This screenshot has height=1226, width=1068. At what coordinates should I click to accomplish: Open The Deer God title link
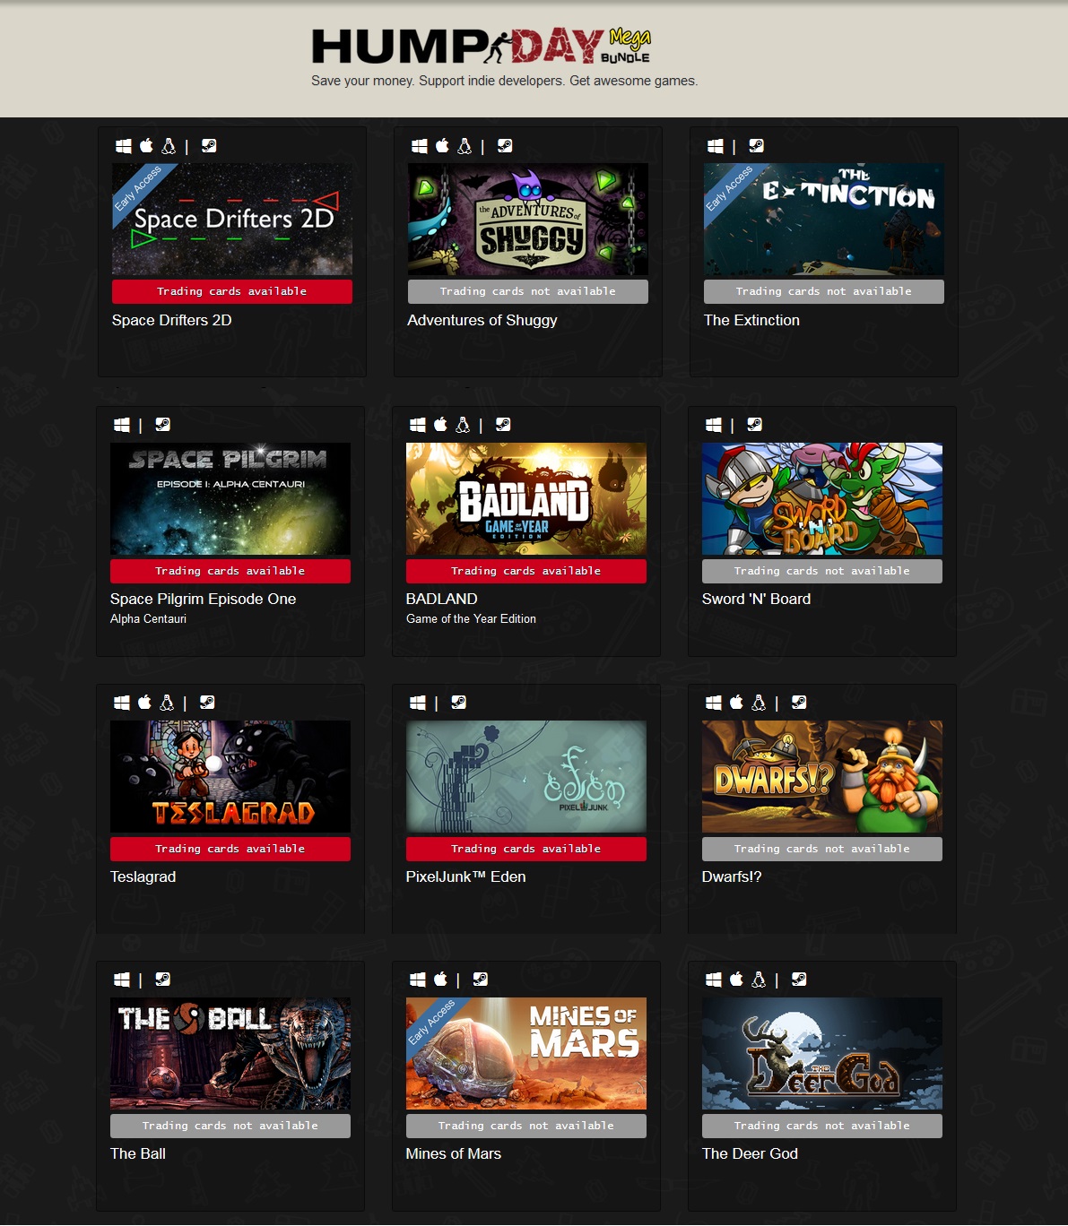click(x=750, y=1153)
